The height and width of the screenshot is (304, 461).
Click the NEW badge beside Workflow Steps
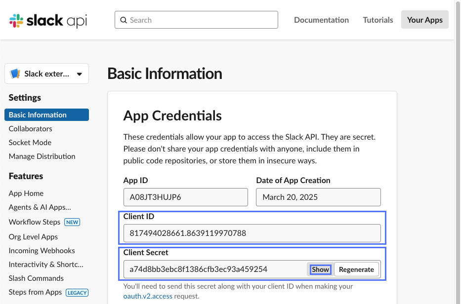[72, 222]
